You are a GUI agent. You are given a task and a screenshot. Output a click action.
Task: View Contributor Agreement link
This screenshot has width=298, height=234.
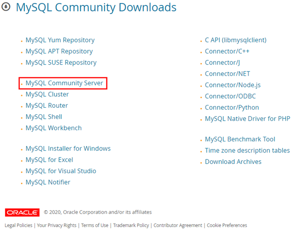tap(178, 225)
